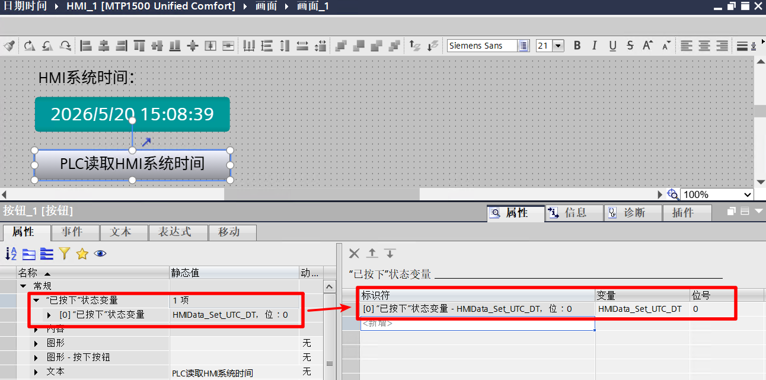
Task: Toggle italic text formatting
Action: [x=595, y=46]
